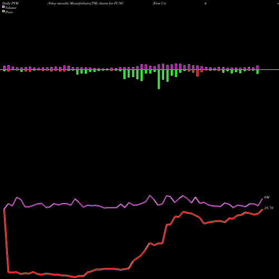Click the '0M' volume value label
The height and width of the screenshot is (279, 279).
pyautogui.click(x=267, y=198)
